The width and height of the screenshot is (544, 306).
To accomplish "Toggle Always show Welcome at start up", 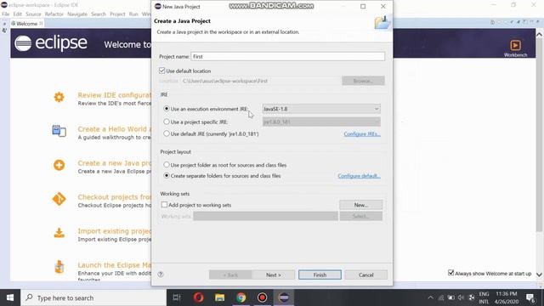I will (x=450, y=273).
